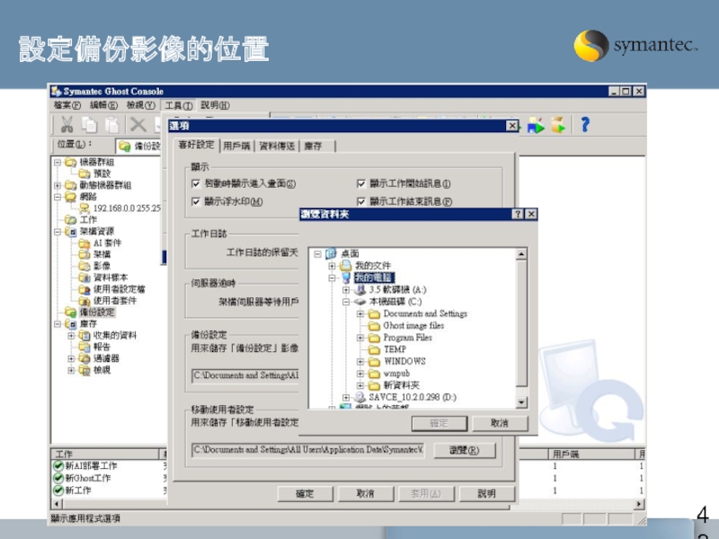Switch to the 庫存 tab in options

315,146
